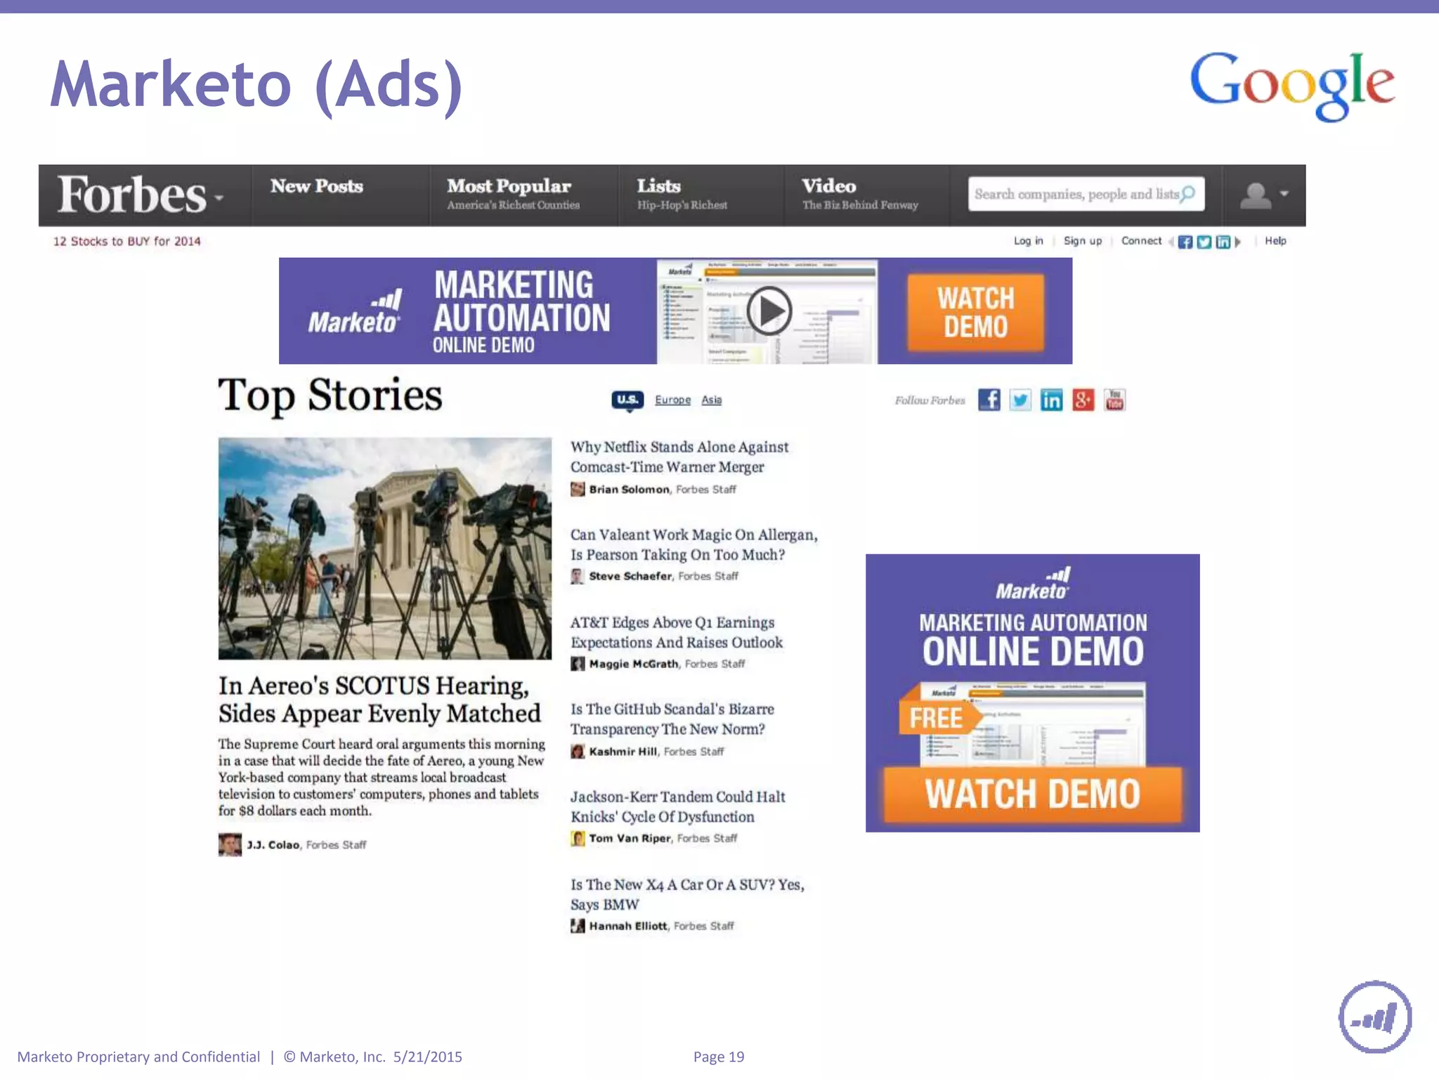Follow Forbes on LinkedIn icon
Viewport: 1439px width, 1079px height.
tap(1051, 400)
